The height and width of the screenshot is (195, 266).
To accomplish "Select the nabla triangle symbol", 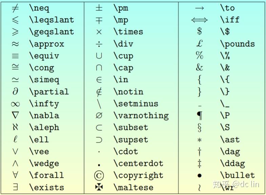I will tap(15, 116).
